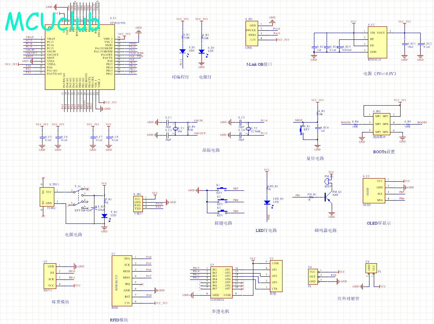The image size is (434, 324).
Task: Click the S_K1 reset key symbol
Action: 302,130
